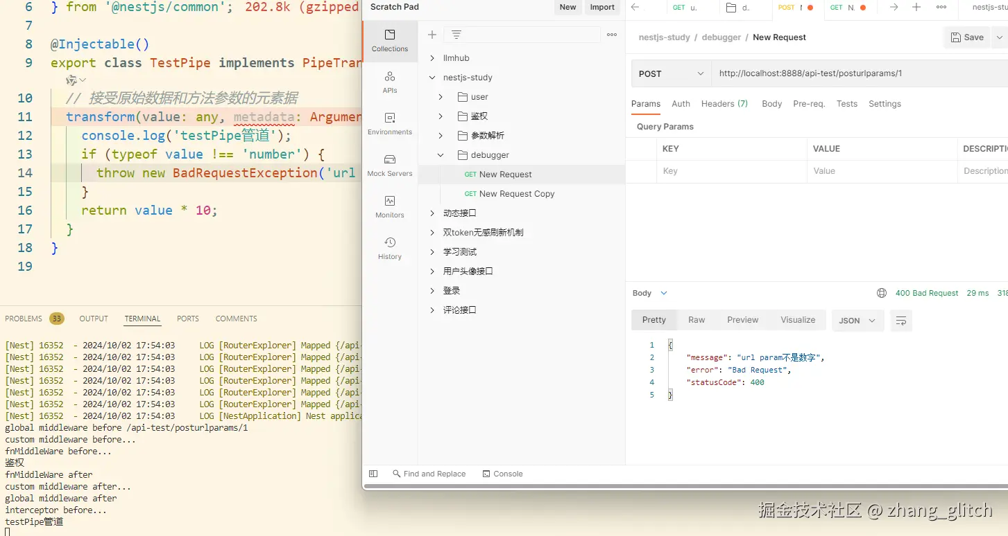This screenshot has height=536, width=1008.
Task: Open Find and Replace in footer
Action: (429, 474)
